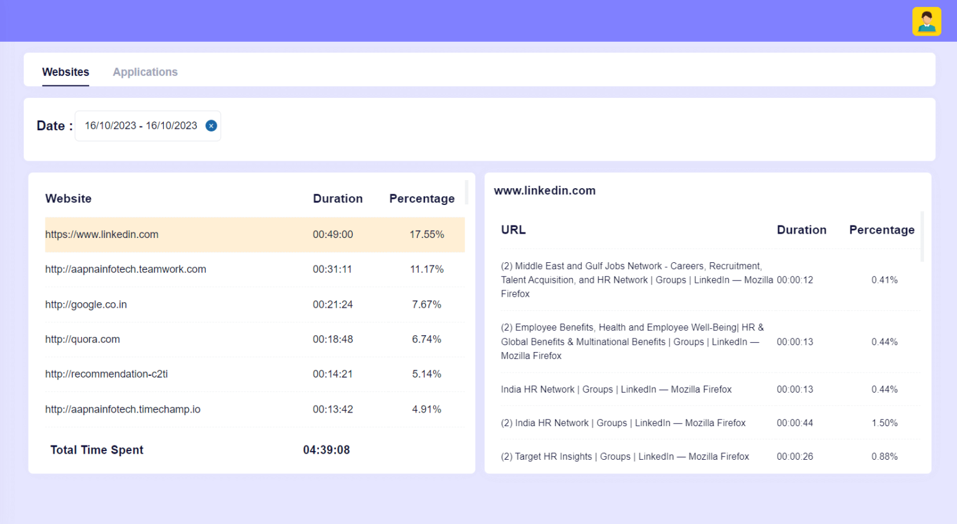This screenshot has height=524, width=957.
Task: Open the user profile avatar icon
Action: click(926, 21)
